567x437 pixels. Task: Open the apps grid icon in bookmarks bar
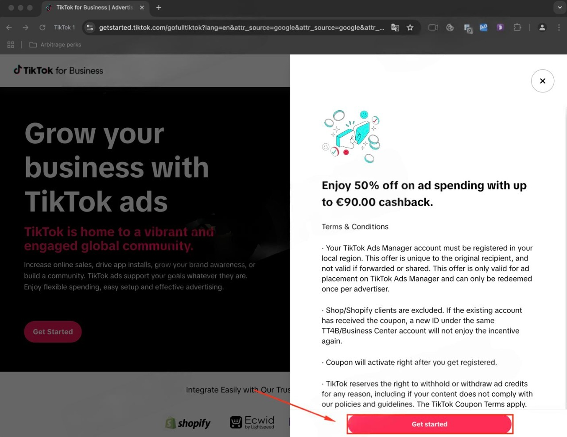coord(11,45)
